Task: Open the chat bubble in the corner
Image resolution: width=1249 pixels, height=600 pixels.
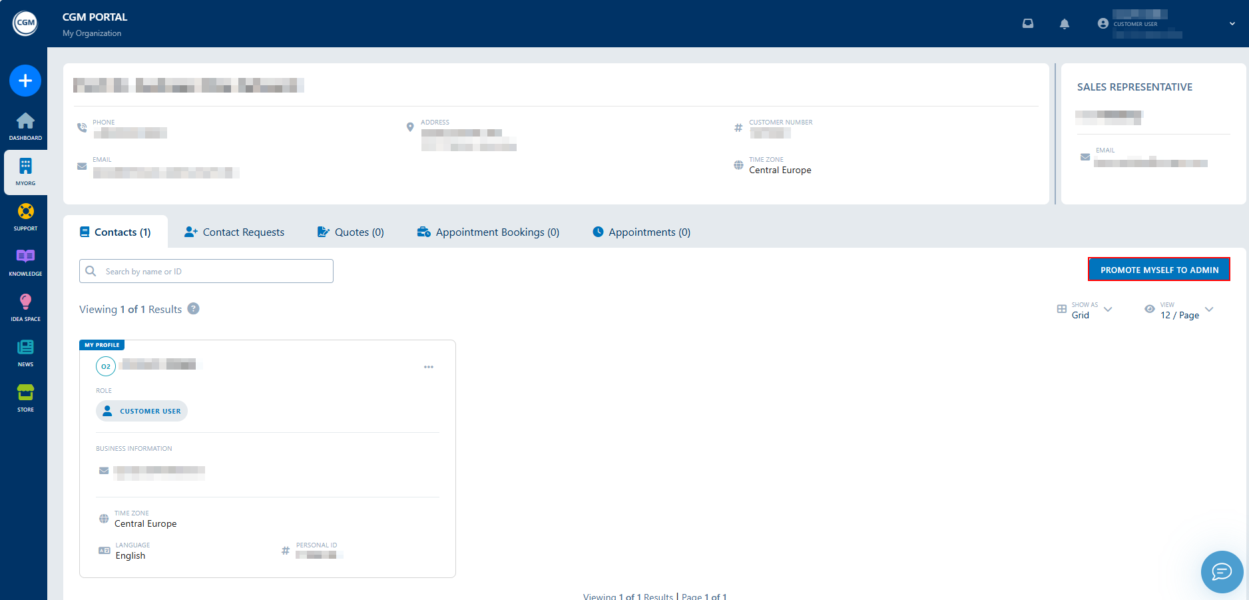Action: coord(1222,572)
